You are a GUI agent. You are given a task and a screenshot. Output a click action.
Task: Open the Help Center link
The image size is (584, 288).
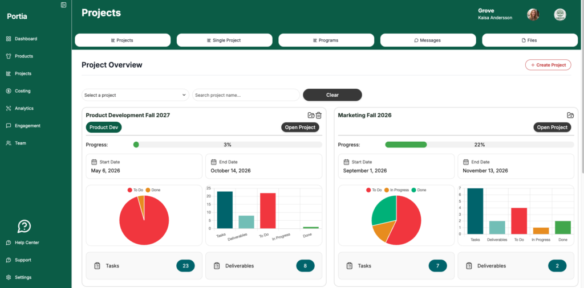pos(22,242)
